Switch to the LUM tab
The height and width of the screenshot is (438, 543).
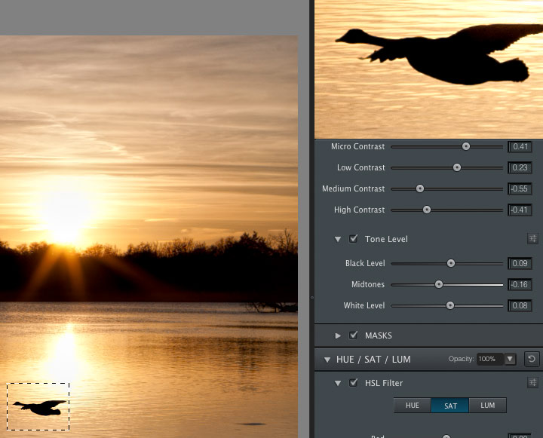coord(488,405)
